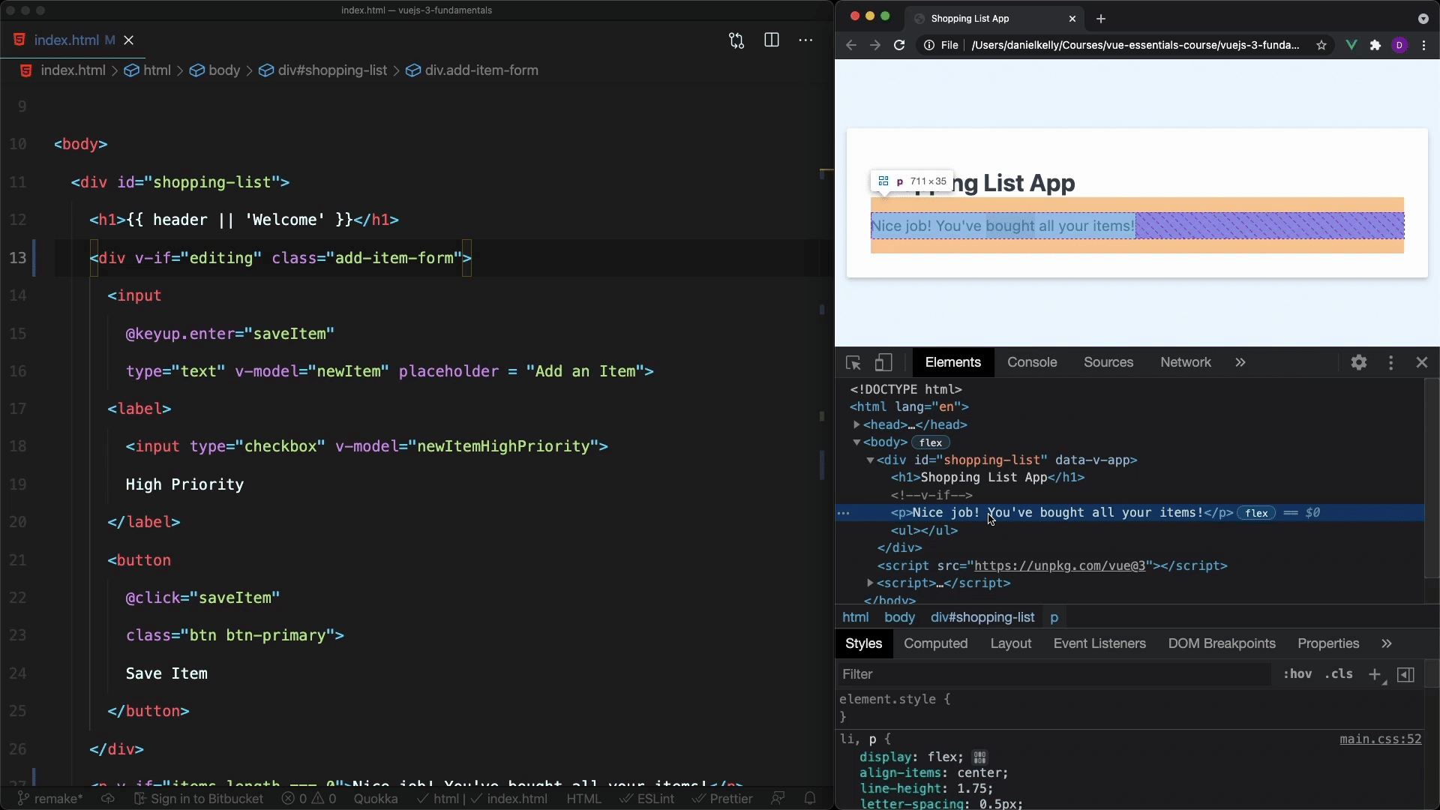The image size is (1440, 810).
Task: Click Prettier status item
Action: [x=722, y=799]
